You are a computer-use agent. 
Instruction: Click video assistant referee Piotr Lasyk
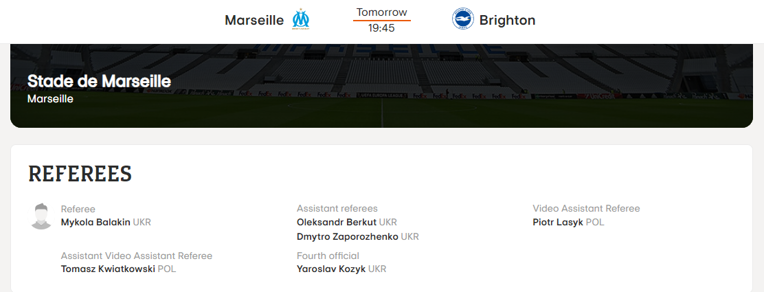coord(558,223)
